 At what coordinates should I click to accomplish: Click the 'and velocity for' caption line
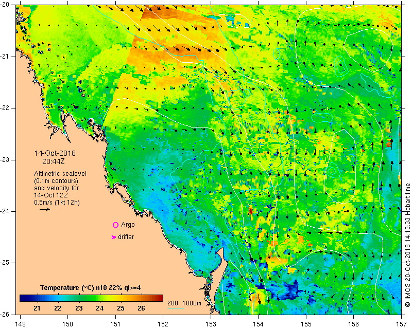[x=57, y=188]
